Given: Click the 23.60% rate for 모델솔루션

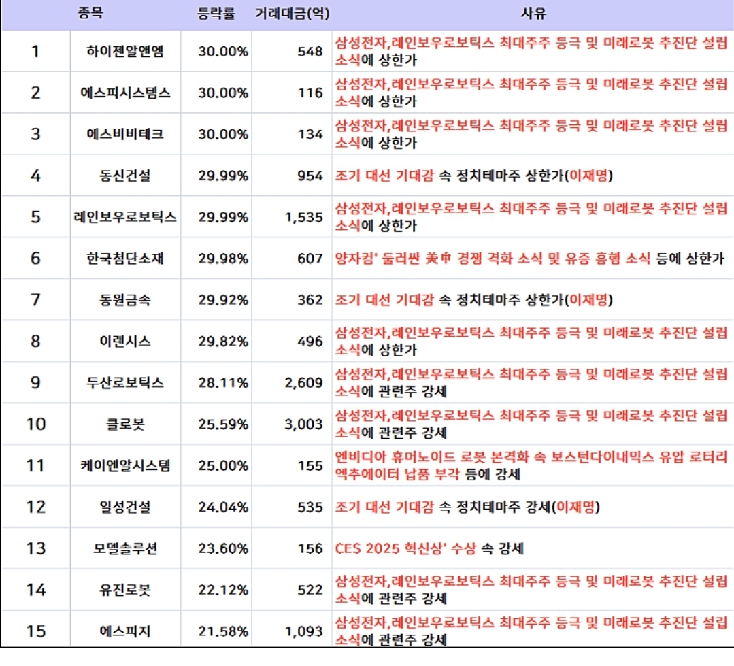Looking at the screenshot, I should [223, 548].
